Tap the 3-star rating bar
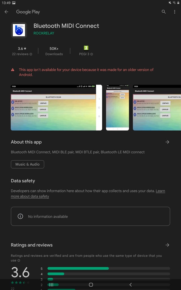Screen dimensions: 181x290 point(109,279)
